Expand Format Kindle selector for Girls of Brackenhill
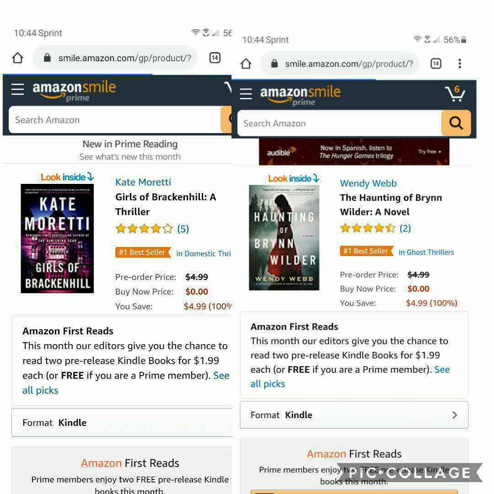 coord(122,423)
